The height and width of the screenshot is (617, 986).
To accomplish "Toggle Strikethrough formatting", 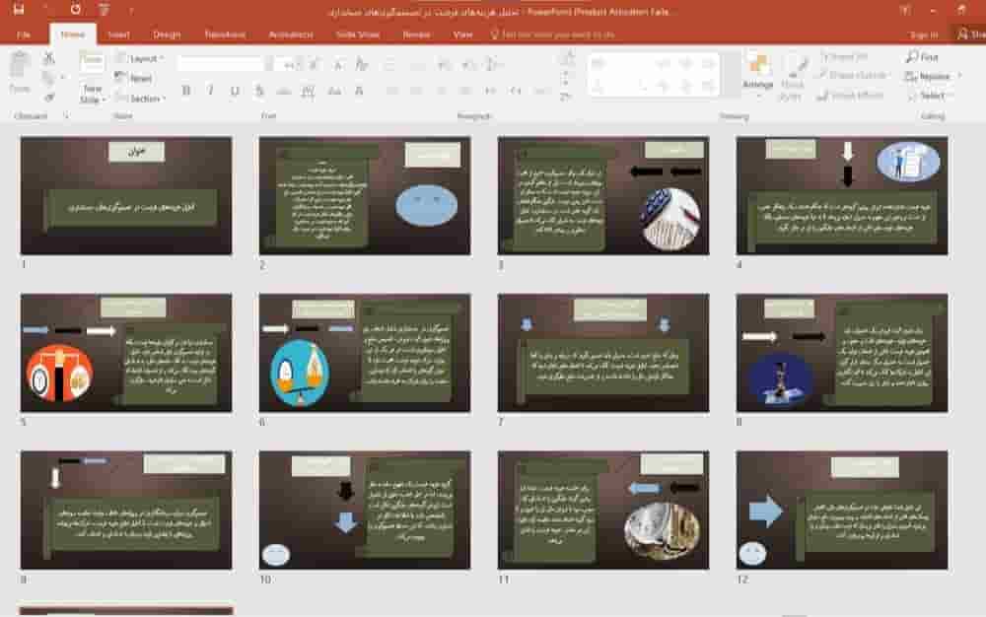I will pos(284,91).
